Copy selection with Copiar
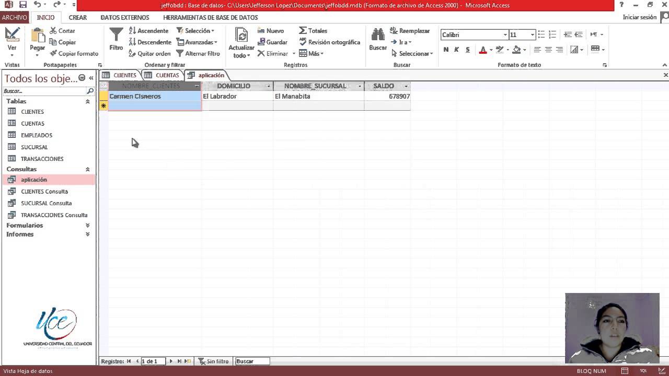 click(62, 42)
